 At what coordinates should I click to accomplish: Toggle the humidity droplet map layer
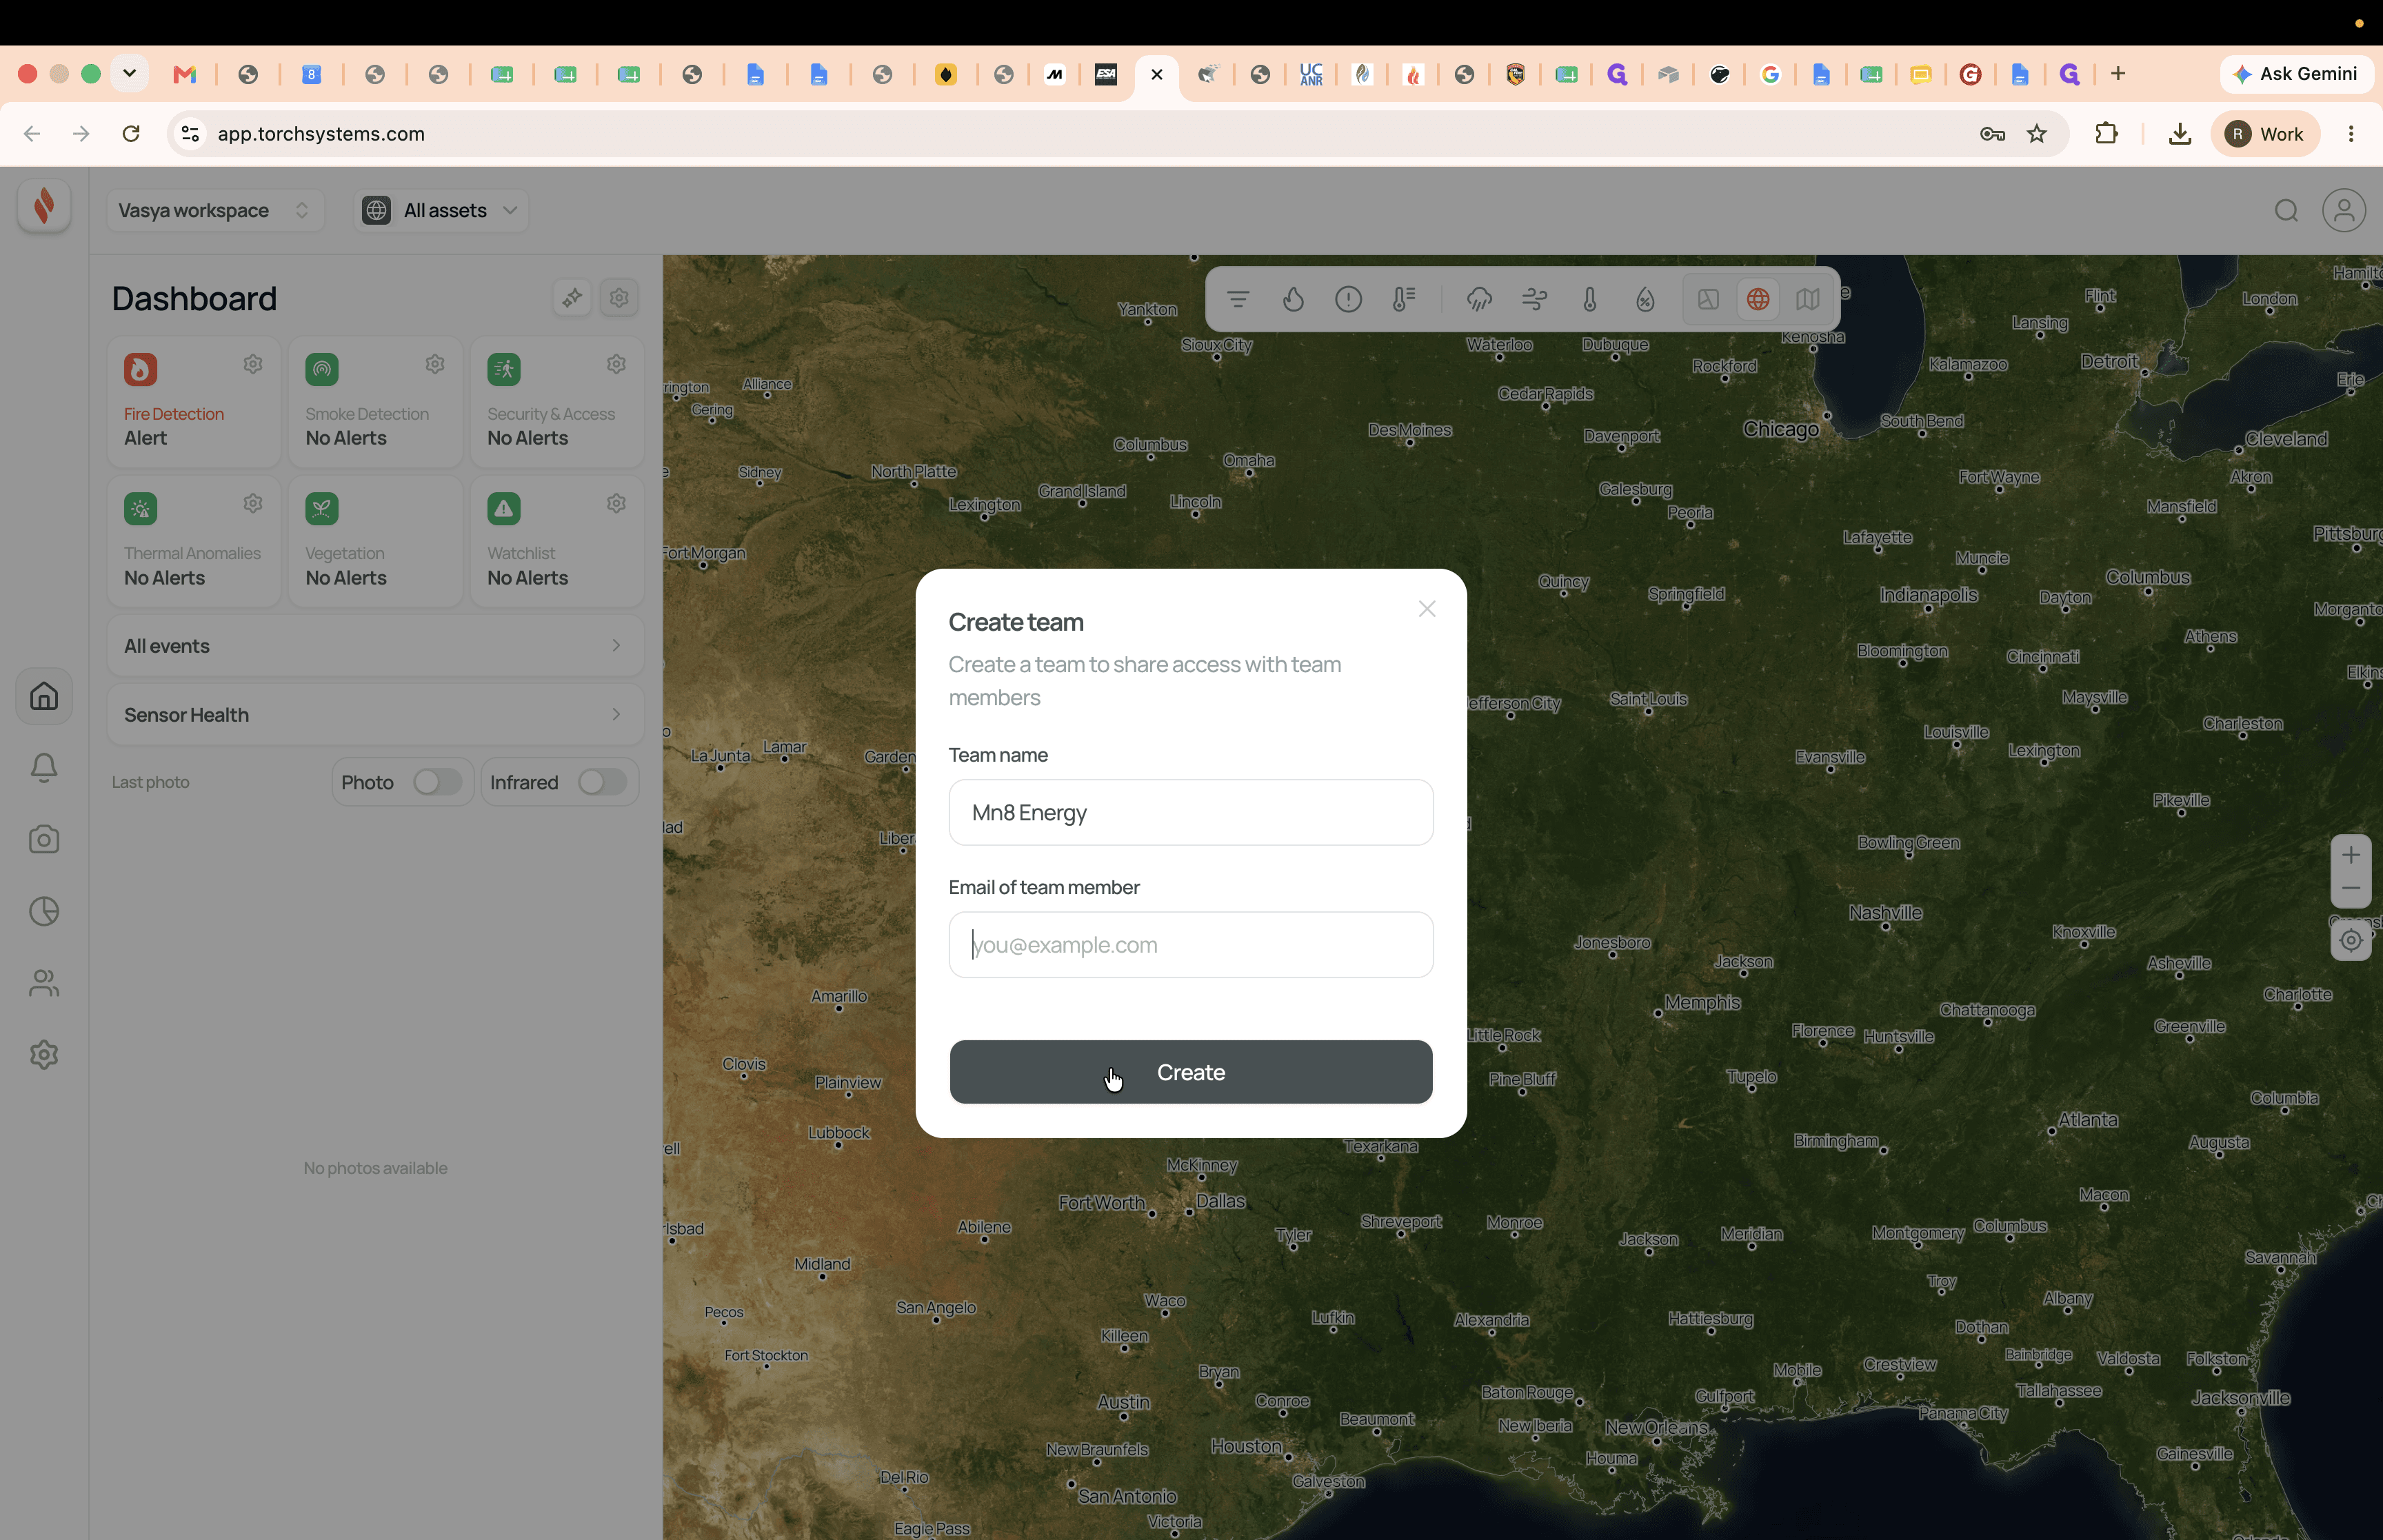tap(1645, 299)
